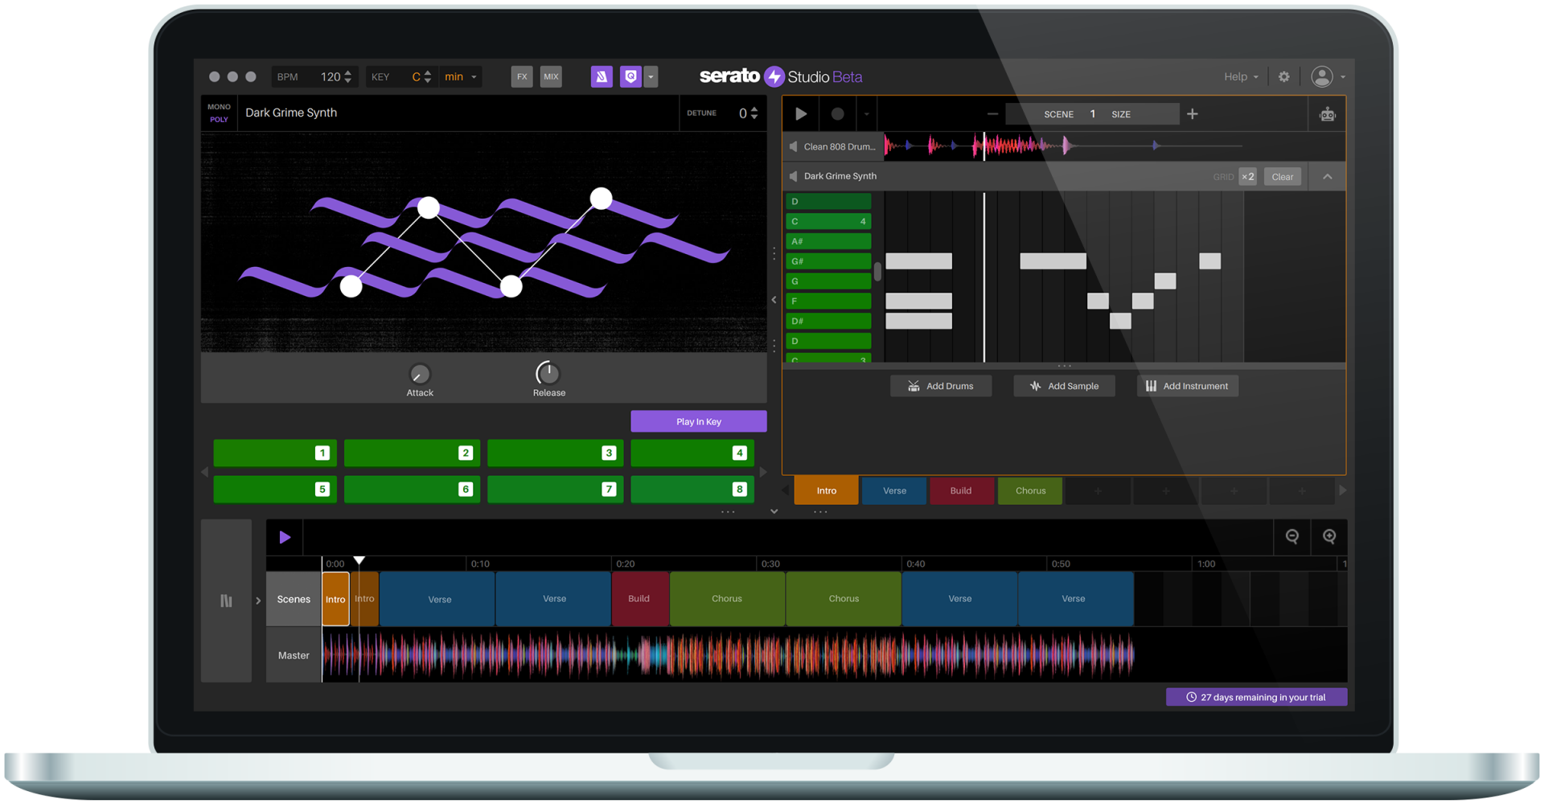Mute the Dark Grime Synth track
The height and width of the screenshot is (804, 1544).
pyautogui.click(x=793, y=176)
